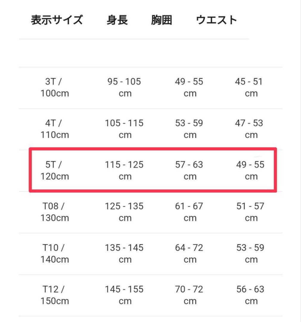
Task: Click the 53 - 59 cm waist cell
Action: point(250,253)
